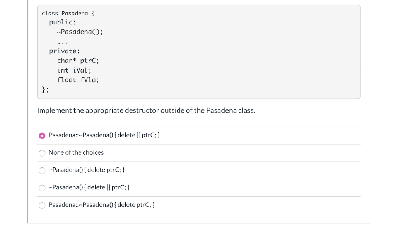Click label text '~Pasadena() { delete ptrC; }'
This screenshot has height=238, width=396.
(x=86, y=170)
